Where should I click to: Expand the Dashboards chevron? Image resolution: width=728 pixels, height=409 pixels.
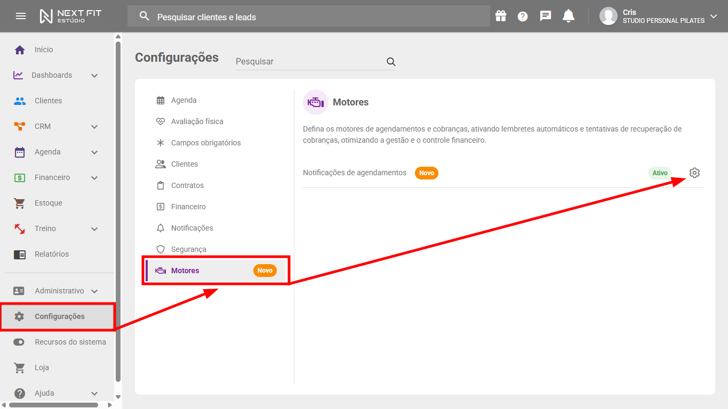click(x=94, y=76)
